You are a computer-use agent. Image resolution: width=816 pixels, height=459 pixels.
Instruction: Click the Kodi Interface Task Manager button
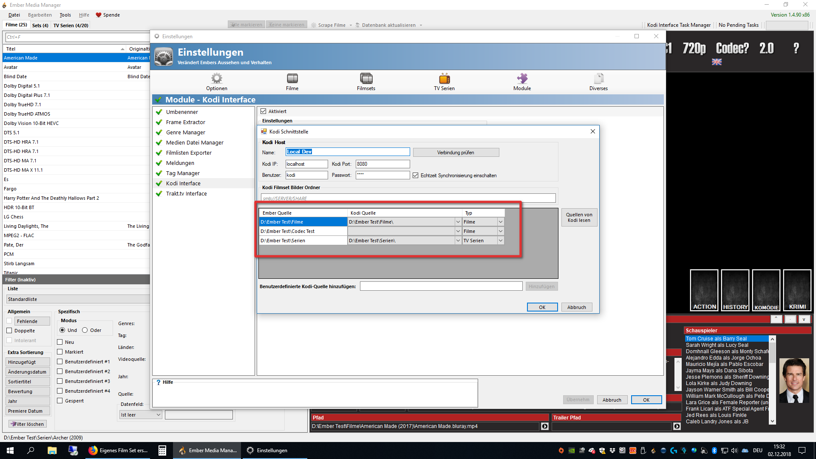(x=679, y=25)
